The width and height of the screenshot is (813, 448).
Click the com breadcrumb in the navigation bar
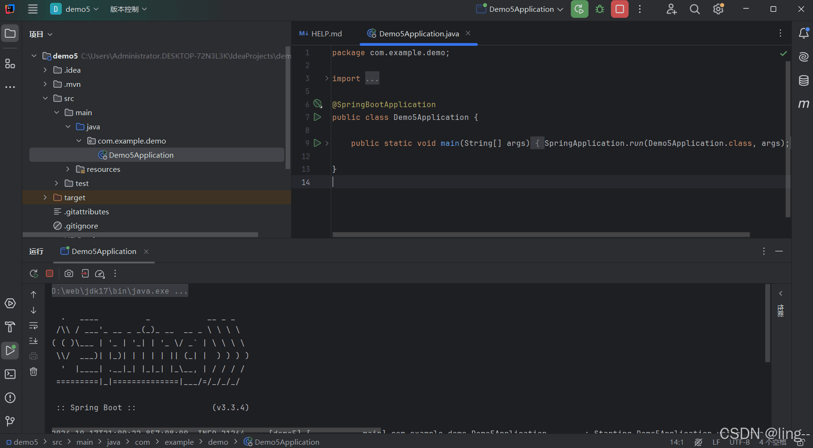pos(142,442)
